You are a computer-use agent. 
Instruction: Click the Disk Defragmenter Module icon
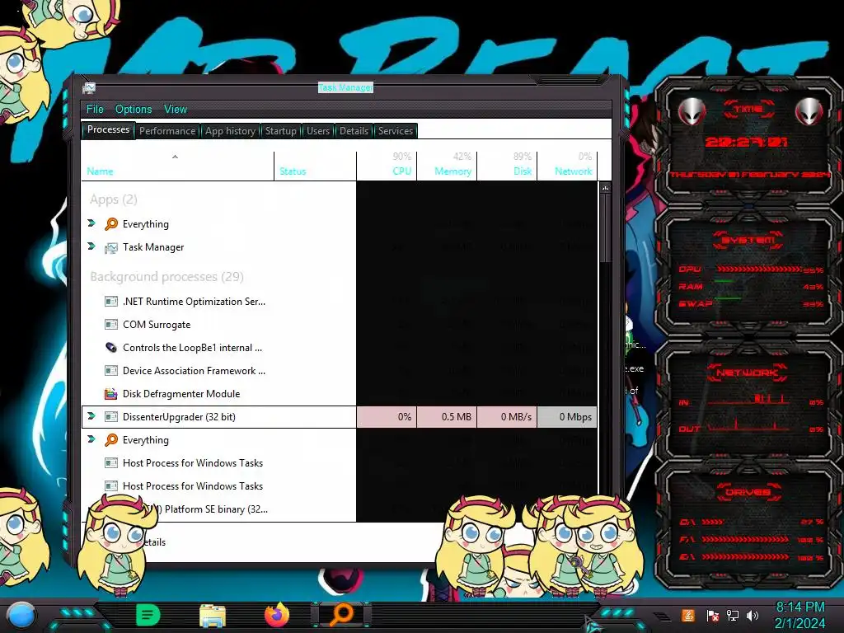111,394
